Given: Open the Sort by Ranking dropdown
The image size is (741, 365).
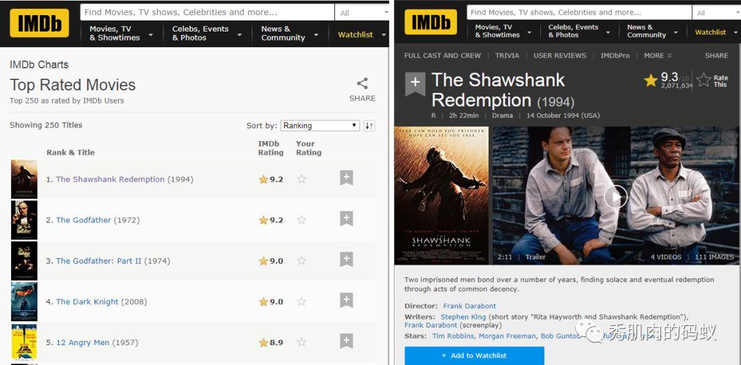Looking at the screenshot, I should point(320,126).
